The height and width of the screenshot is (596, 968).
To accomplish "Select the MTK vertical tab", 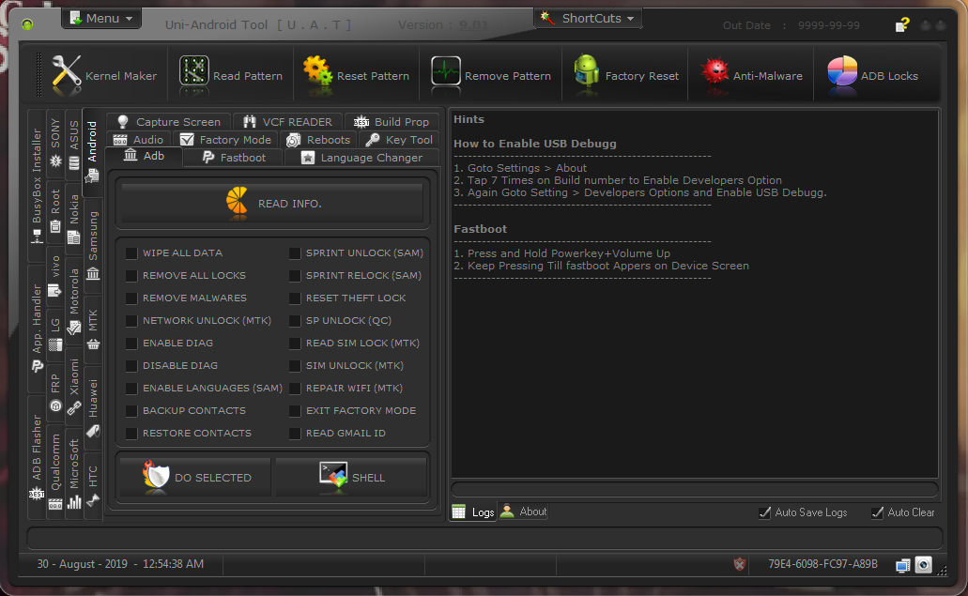I will (93, 329).
